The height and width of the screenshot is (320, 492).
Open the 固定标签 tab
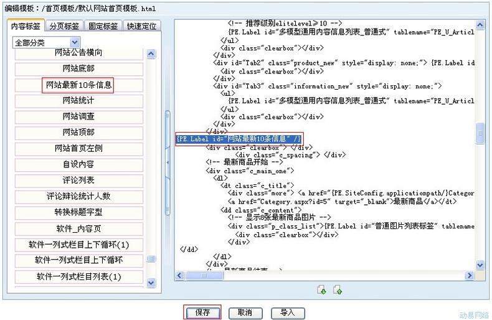[103, 26]
